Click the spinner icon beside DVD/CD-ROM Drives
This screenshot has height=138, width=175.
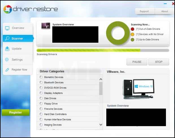[x=41, y=88]
